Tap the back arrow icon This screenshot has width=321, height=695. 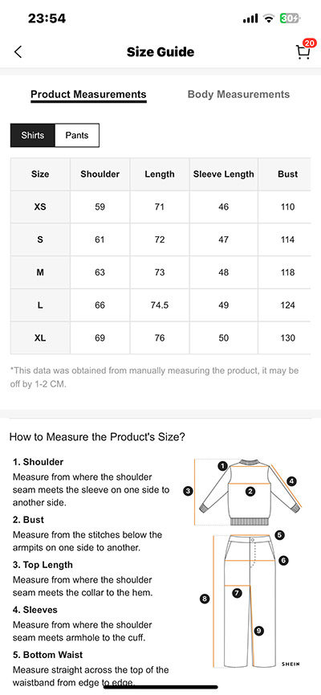point(18,52)
